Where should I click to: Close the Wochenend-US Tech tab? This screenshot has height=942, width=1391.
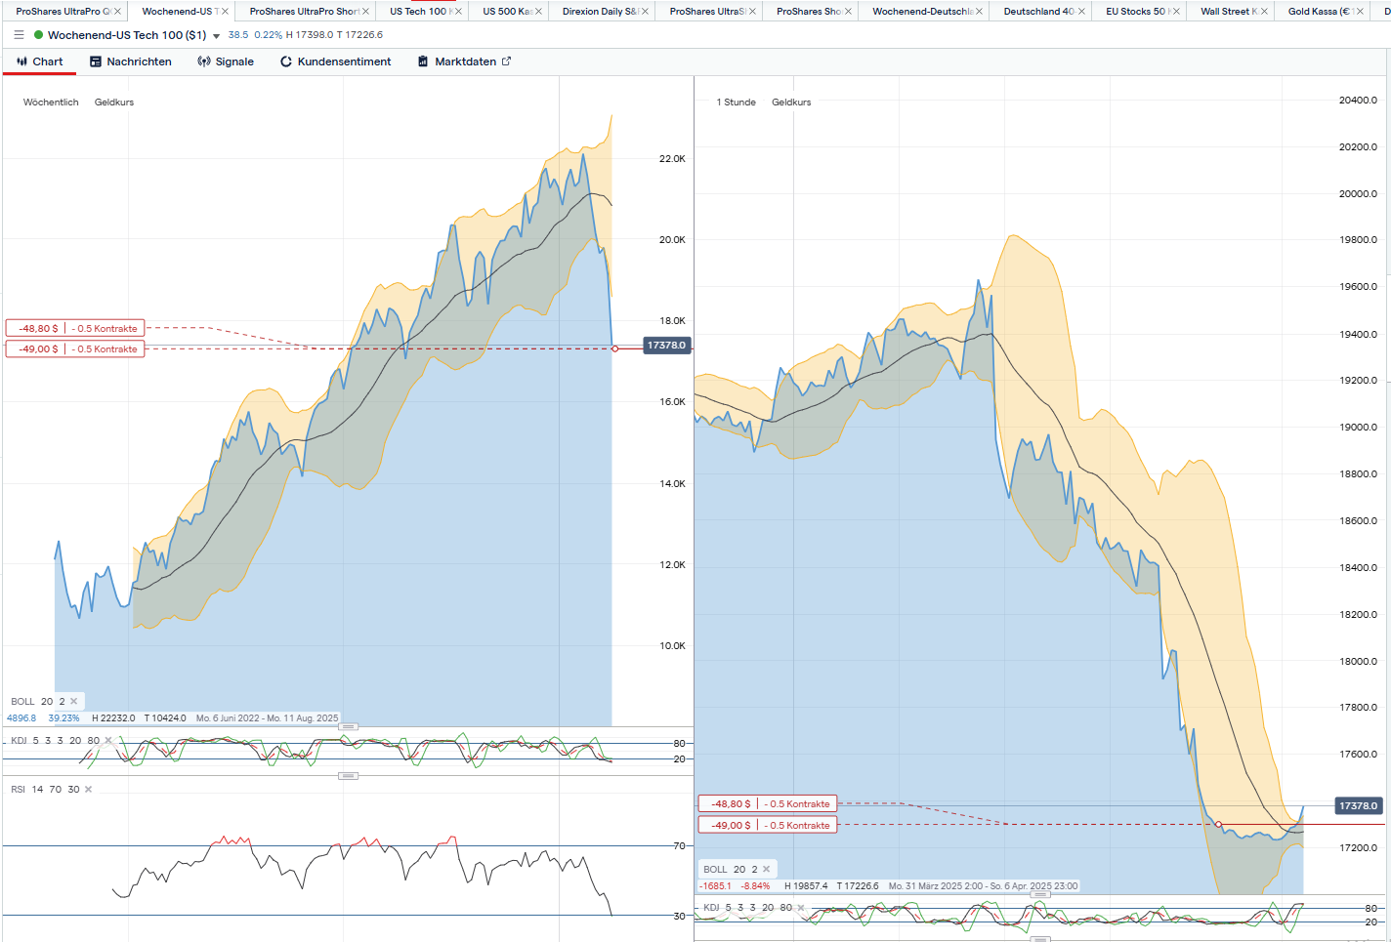(225, 12)
